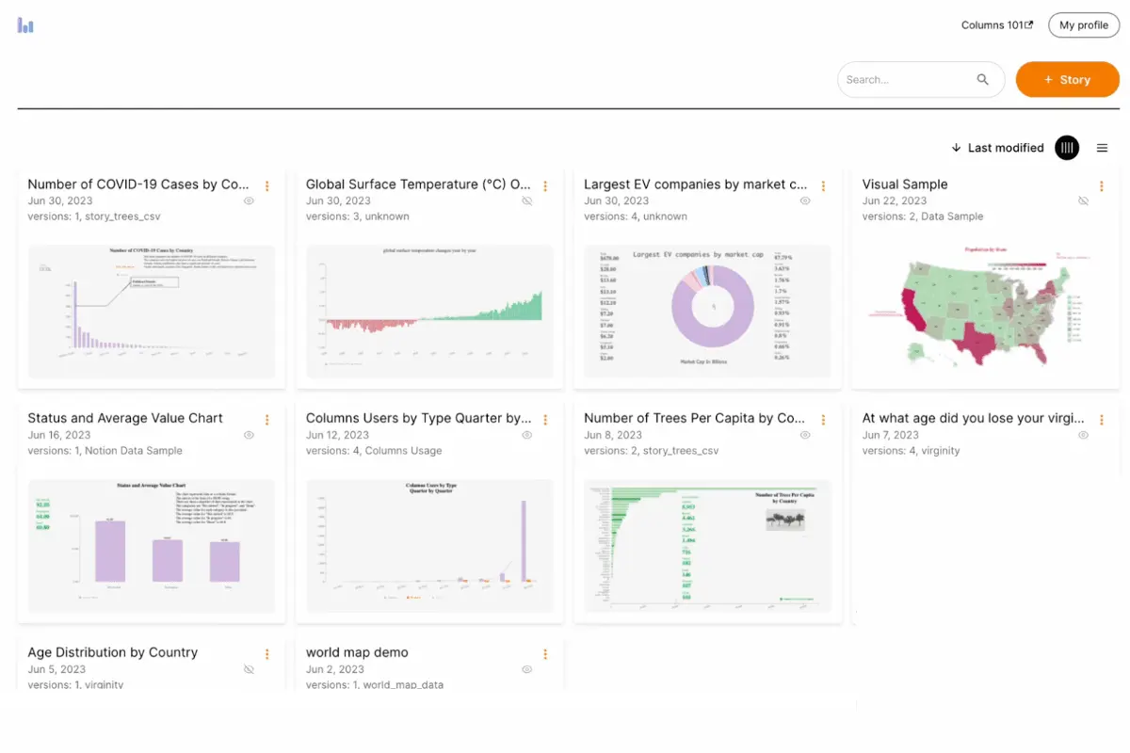Click title 'Number of Trees Per Capita by Co...'
The image size is (1130, 753).
point(695,418)
